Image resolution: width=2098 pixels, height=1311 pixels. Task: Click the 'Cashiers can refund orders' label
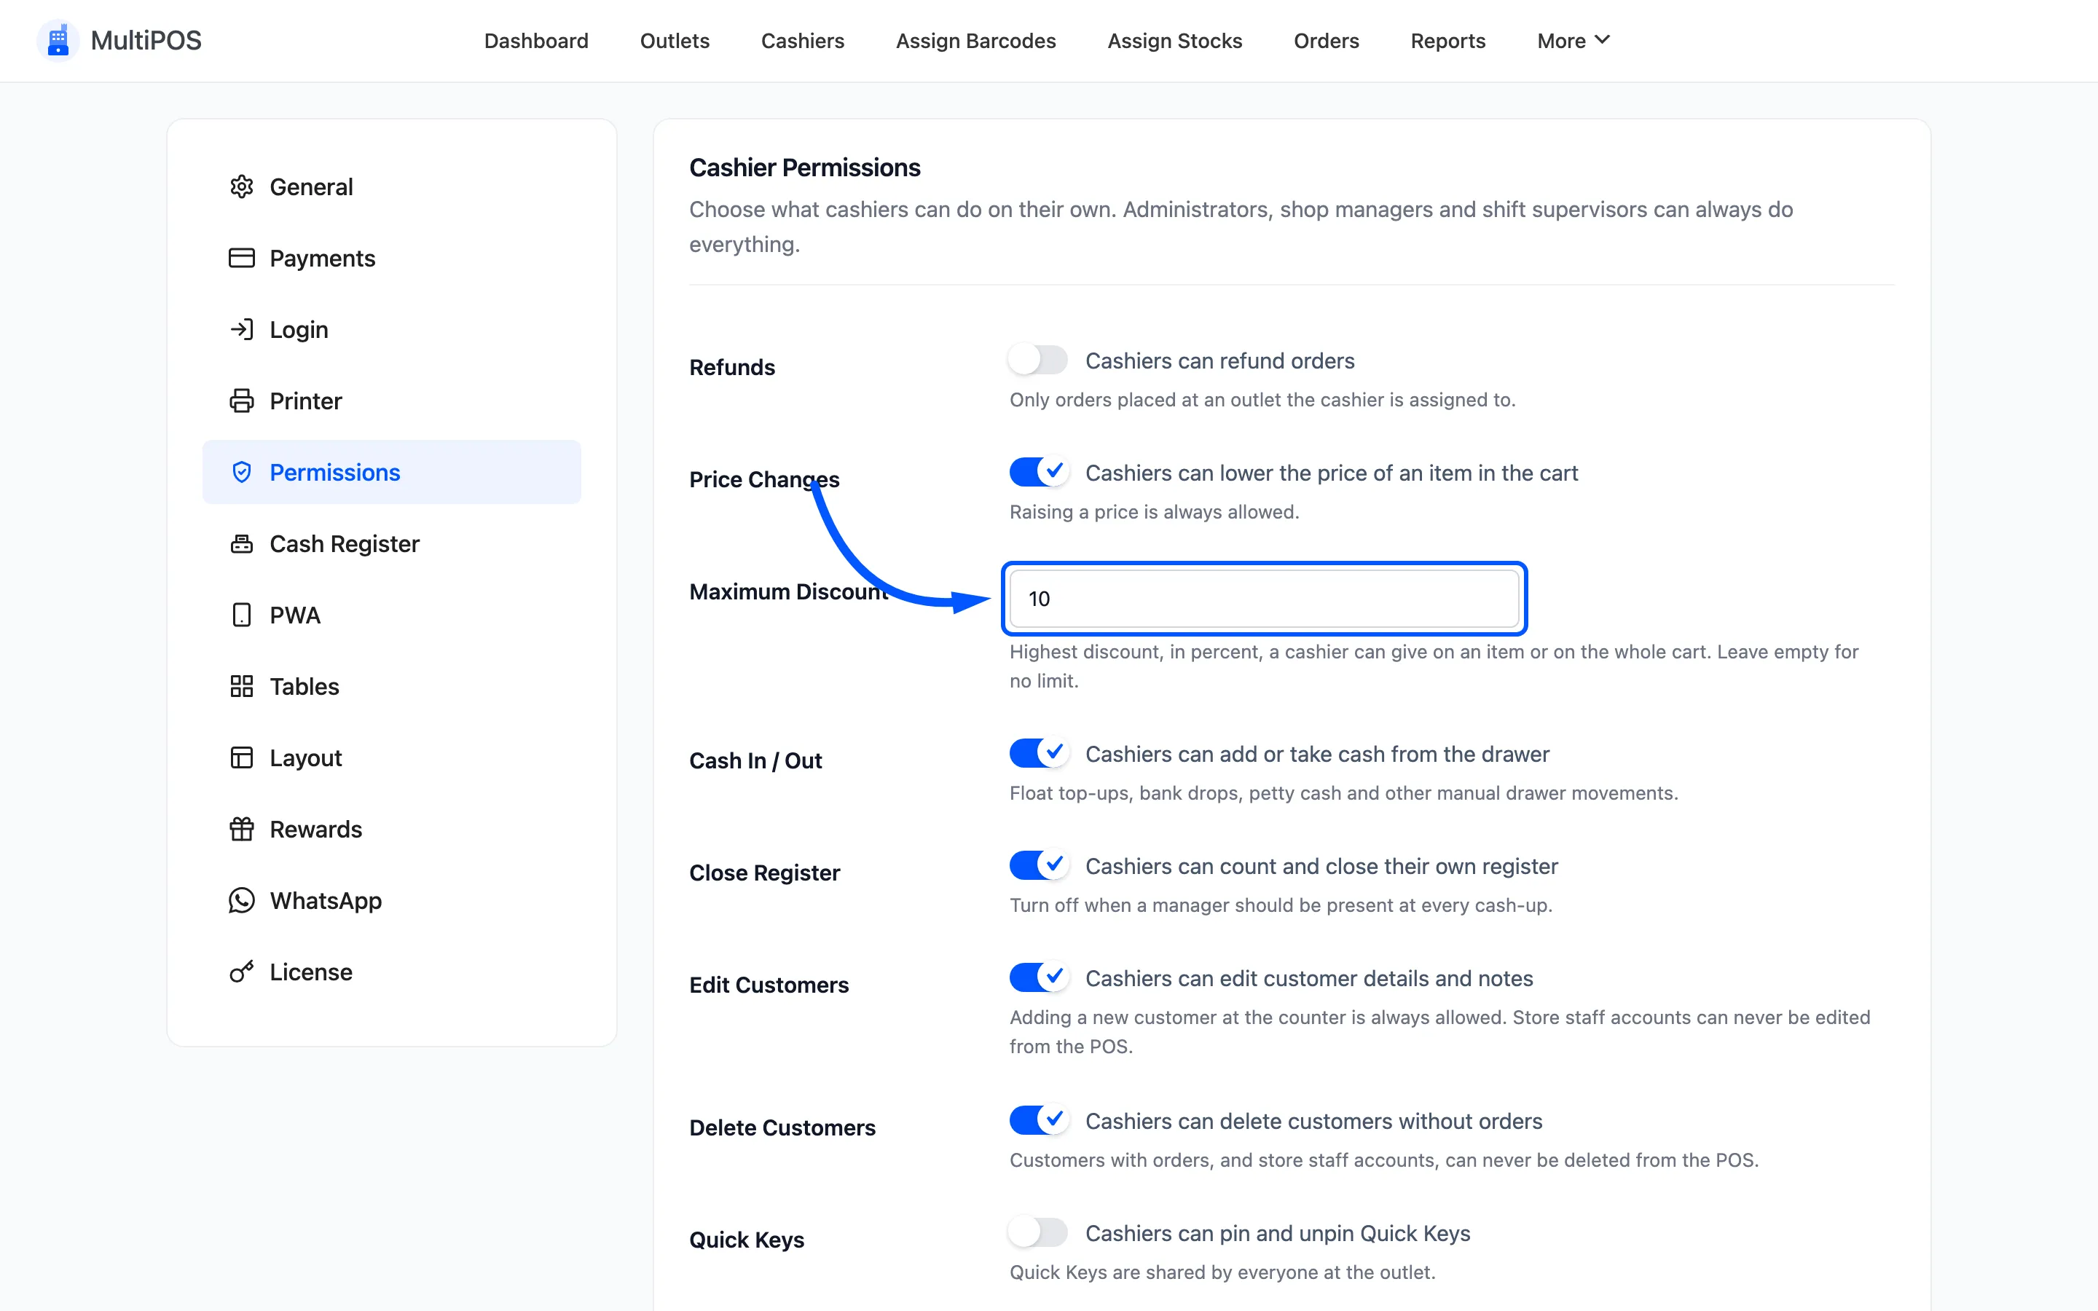click(x=1219, y=361)
